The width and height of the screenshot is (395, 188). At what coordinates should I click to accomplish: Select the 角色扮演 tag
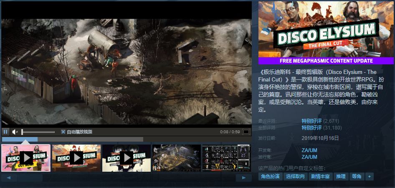tap(270, 176)
